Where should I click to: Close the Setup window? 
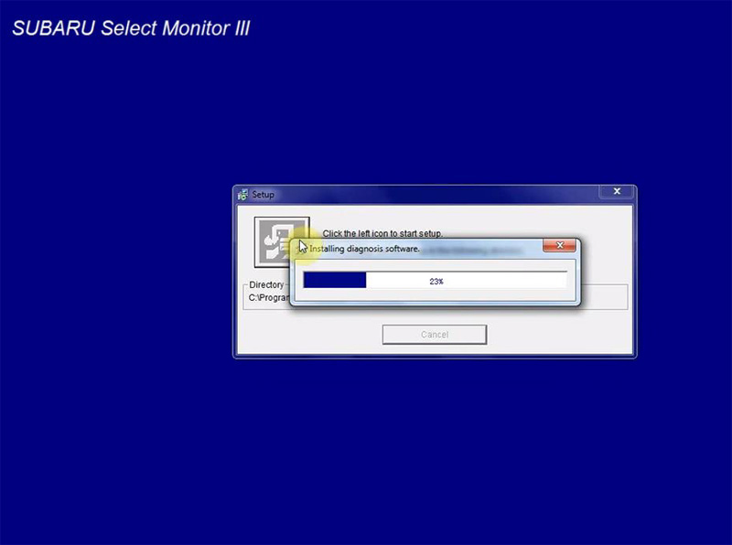pos(617,191)
